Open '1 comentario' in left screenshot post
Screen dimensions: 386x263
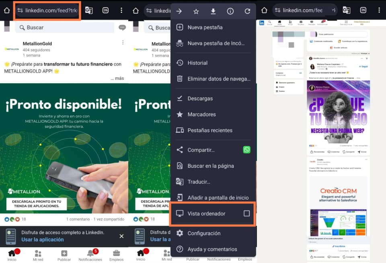pos(78,219)
